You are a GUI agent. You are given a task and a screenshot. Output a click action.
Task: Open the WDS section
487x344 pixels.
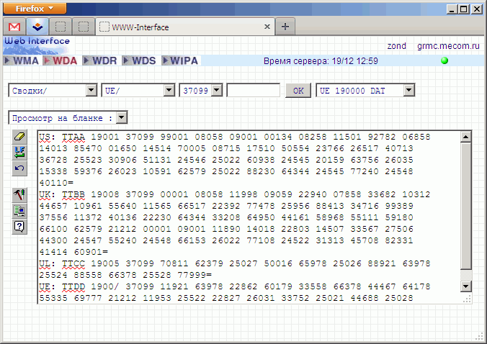coord(140,60)
